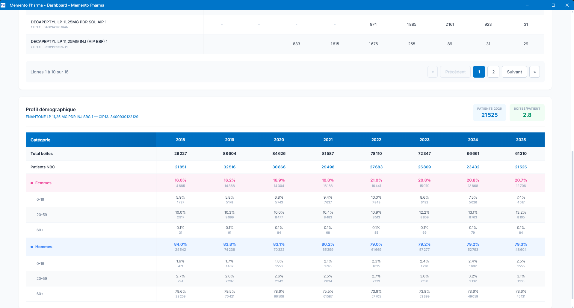This screenshot has width=574, height=308.
Task: Click the 2020 column header
Action: click(x=279, y=140)
